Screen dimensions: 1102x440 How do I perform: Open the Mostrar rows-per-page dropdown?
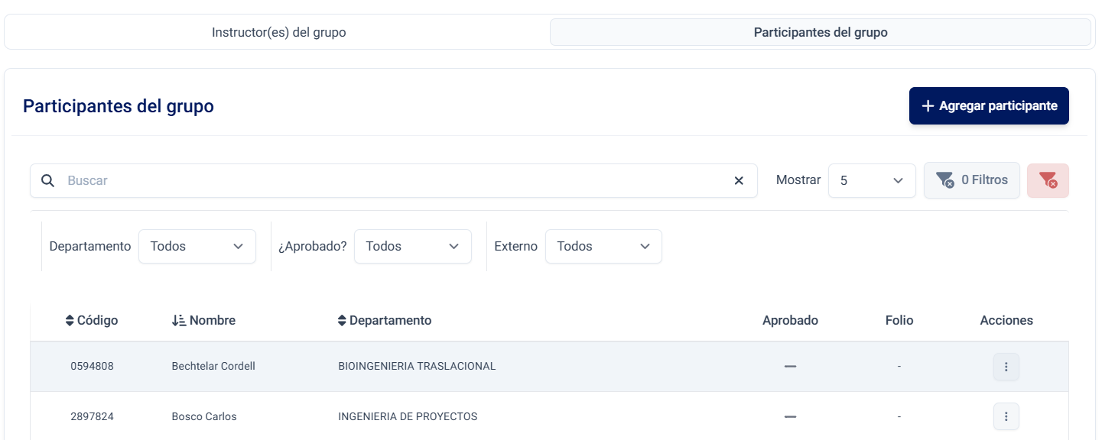click(x=871, y=181)
